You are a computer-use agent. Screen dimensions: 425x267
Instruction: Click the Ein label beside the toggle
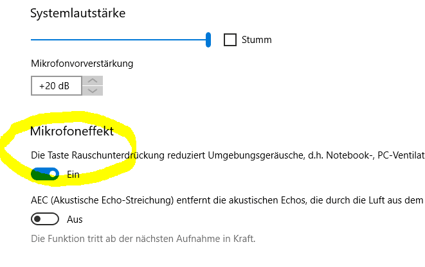pyautogui.click(x=73, y=174)
